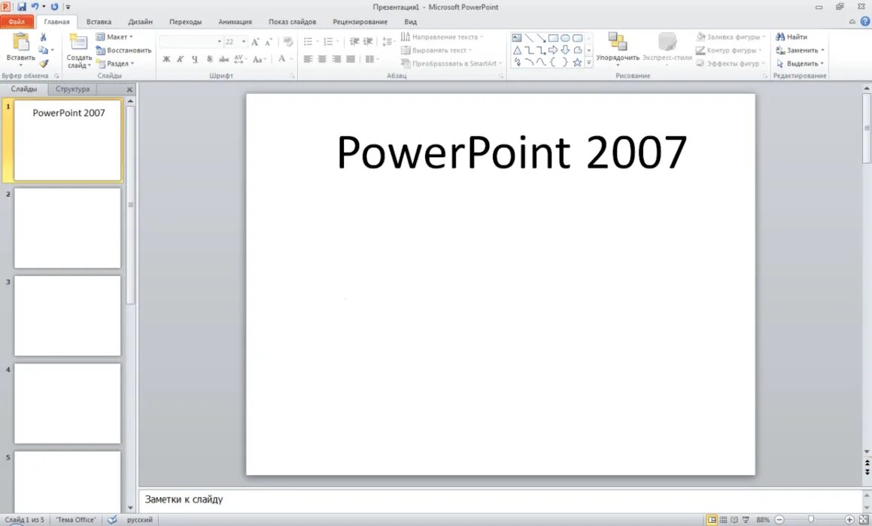Open the Change Case (Aa) dropdown
Screen dimensions: 872x526
pos(259,59)
